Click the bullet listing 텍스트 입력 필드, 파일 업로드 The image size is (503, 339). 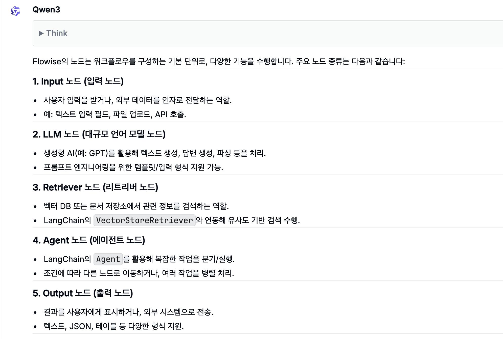pos(115,114)
